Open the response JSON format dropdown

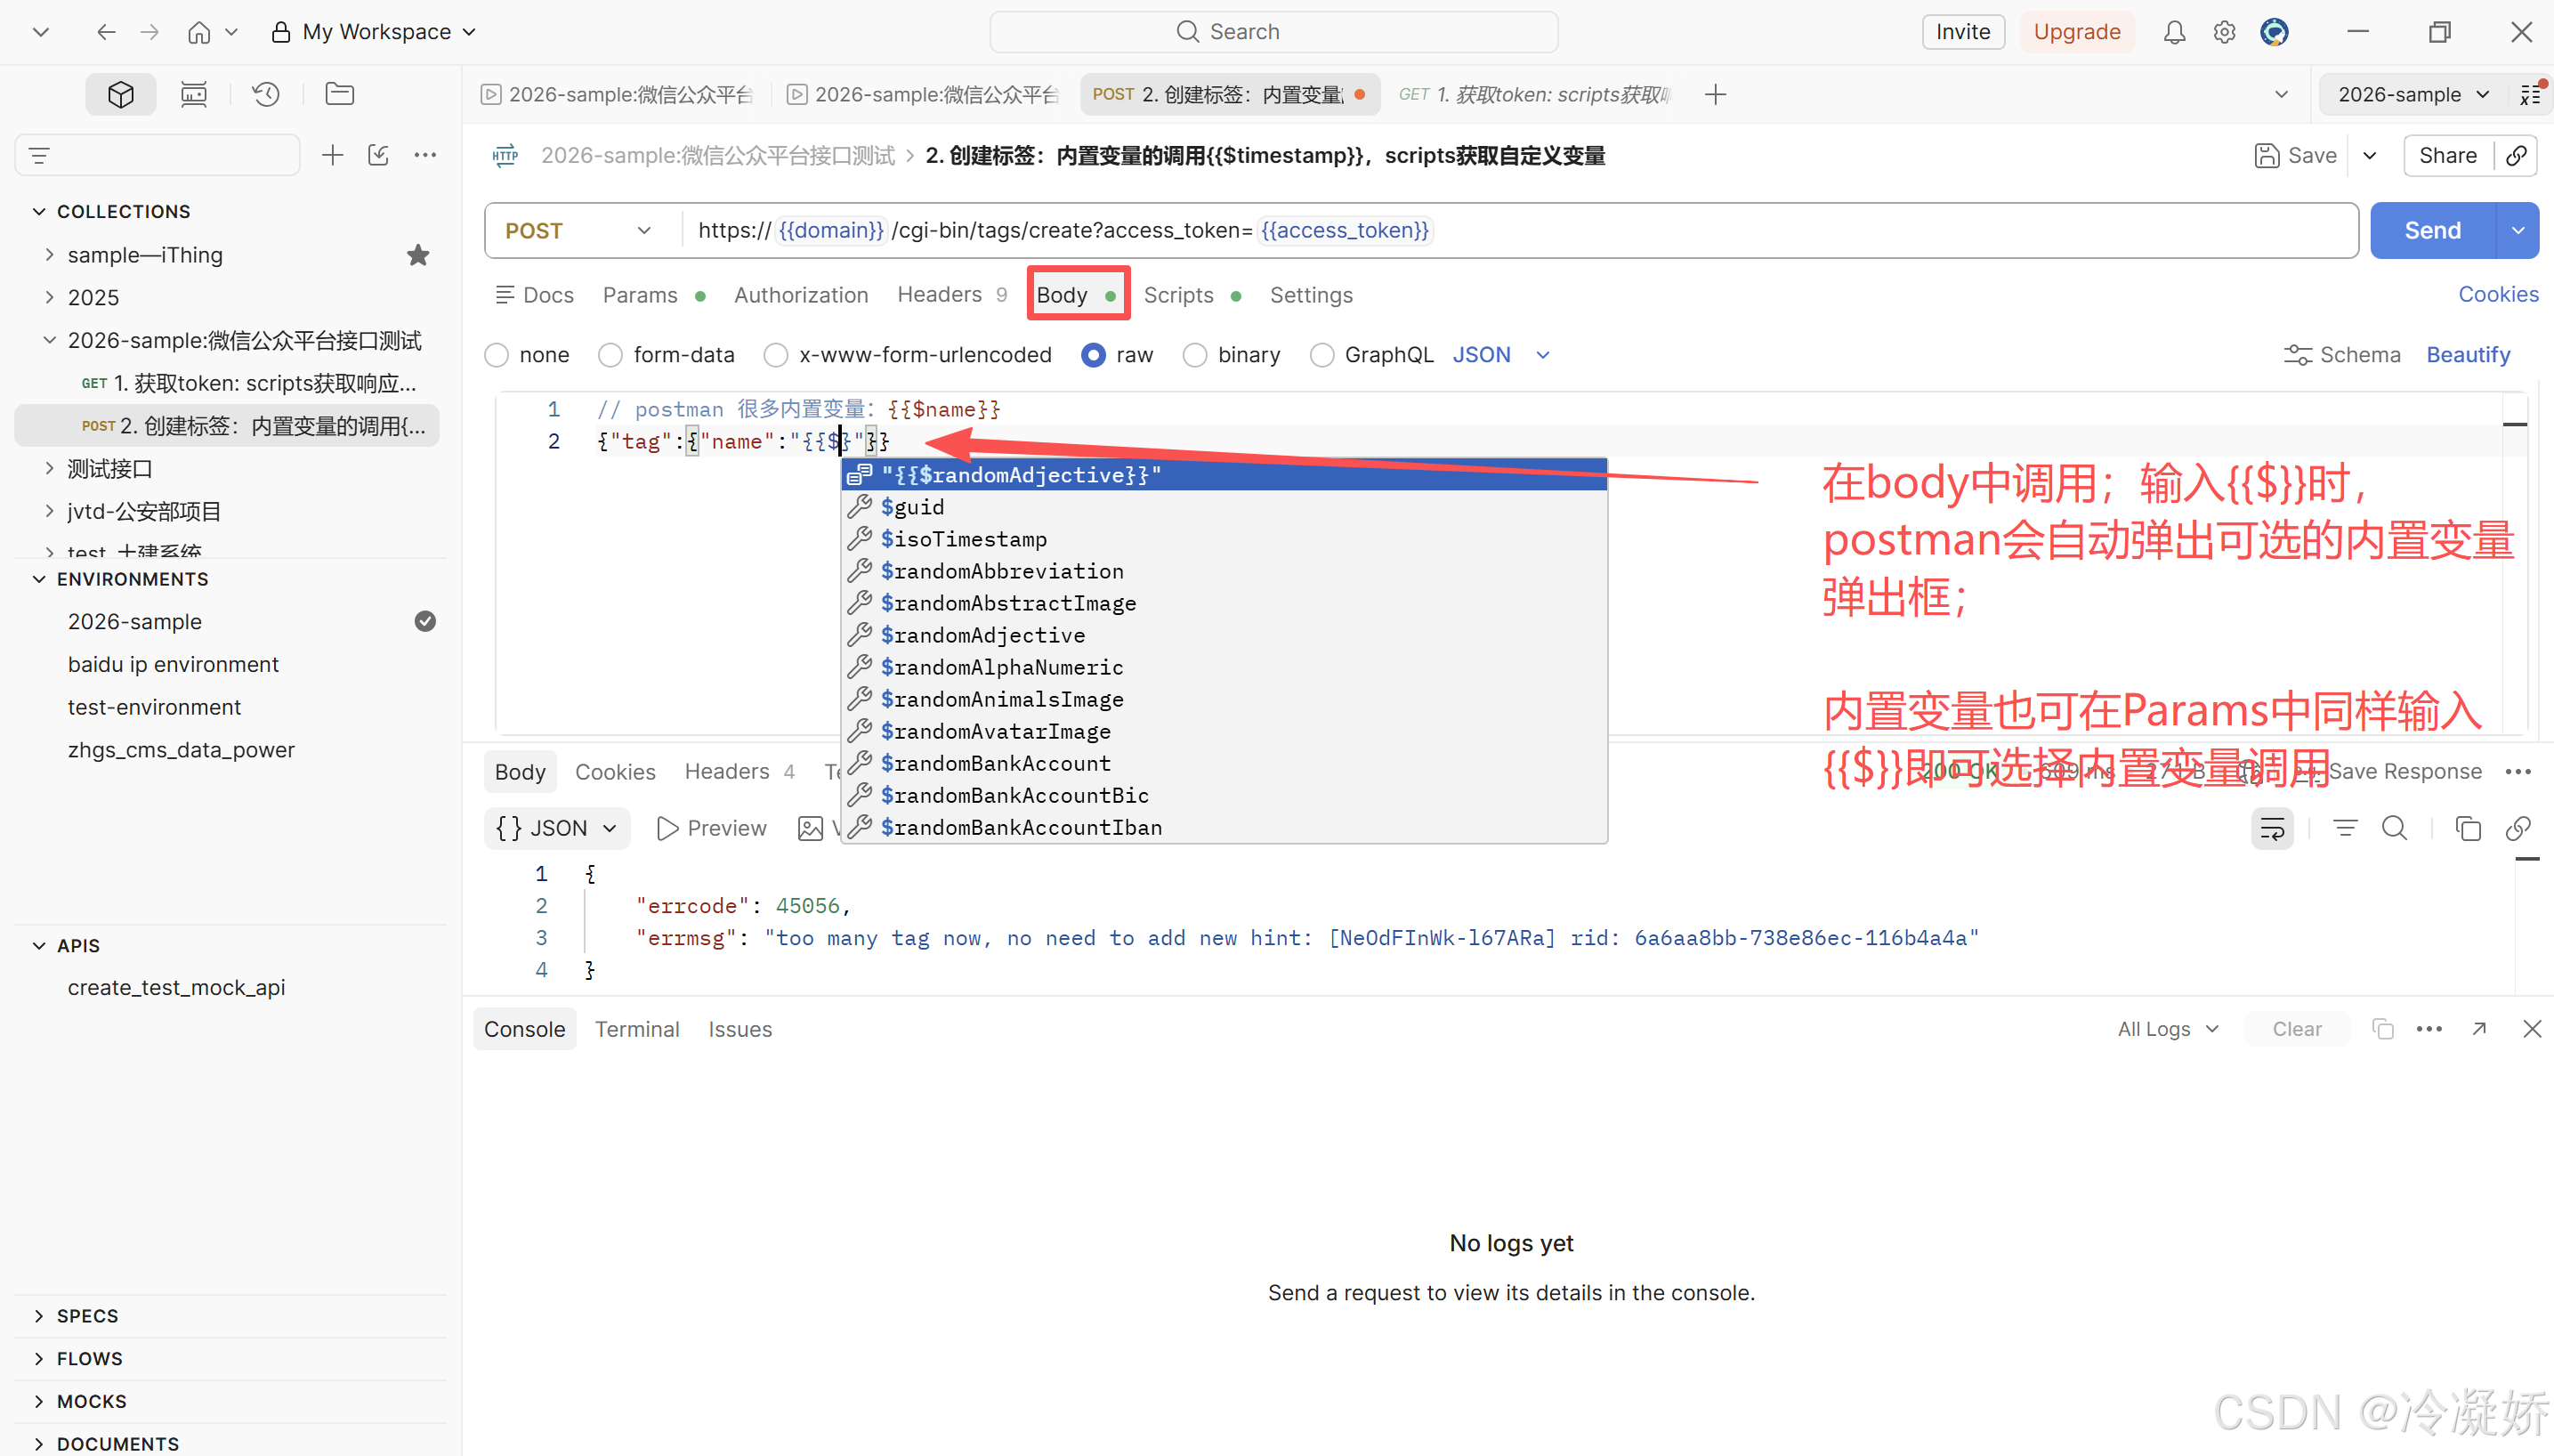click(557, 828)
